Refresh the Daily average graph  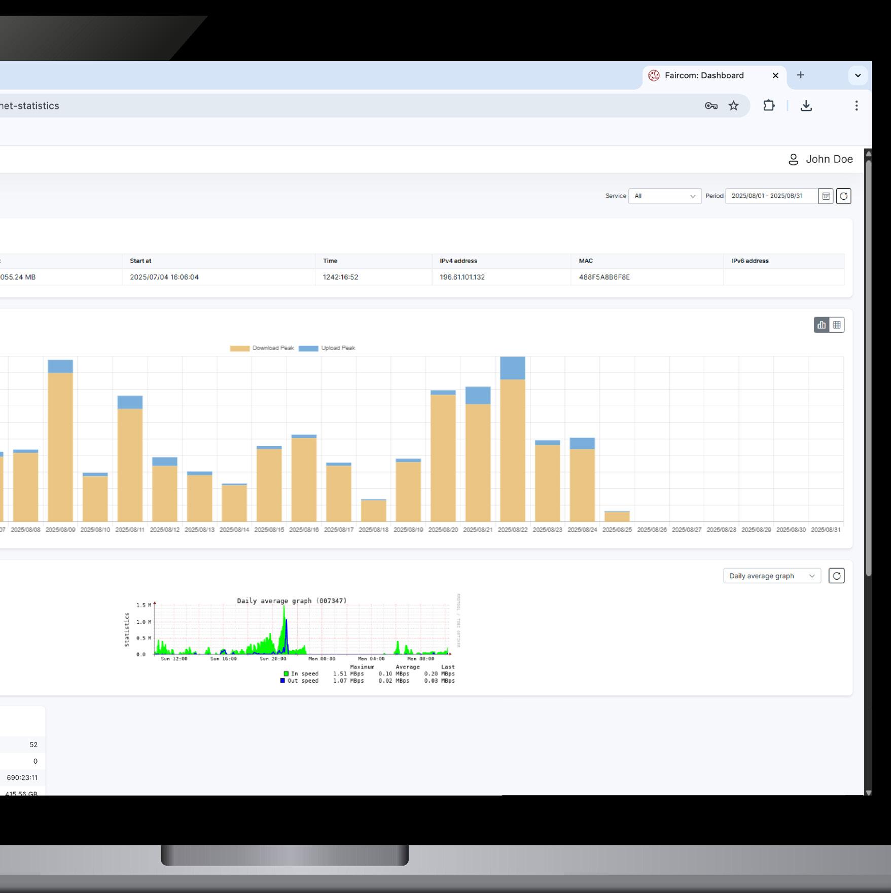point(837,576)
